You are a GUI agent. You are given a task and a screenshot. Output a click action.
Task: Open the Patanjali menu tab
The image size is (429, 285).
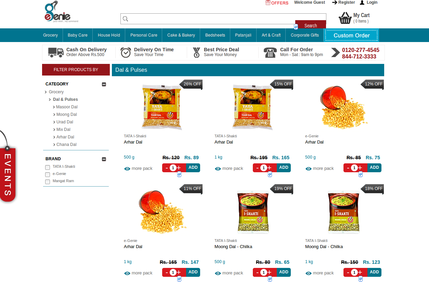pyautogui.click(x=243, y=35)
